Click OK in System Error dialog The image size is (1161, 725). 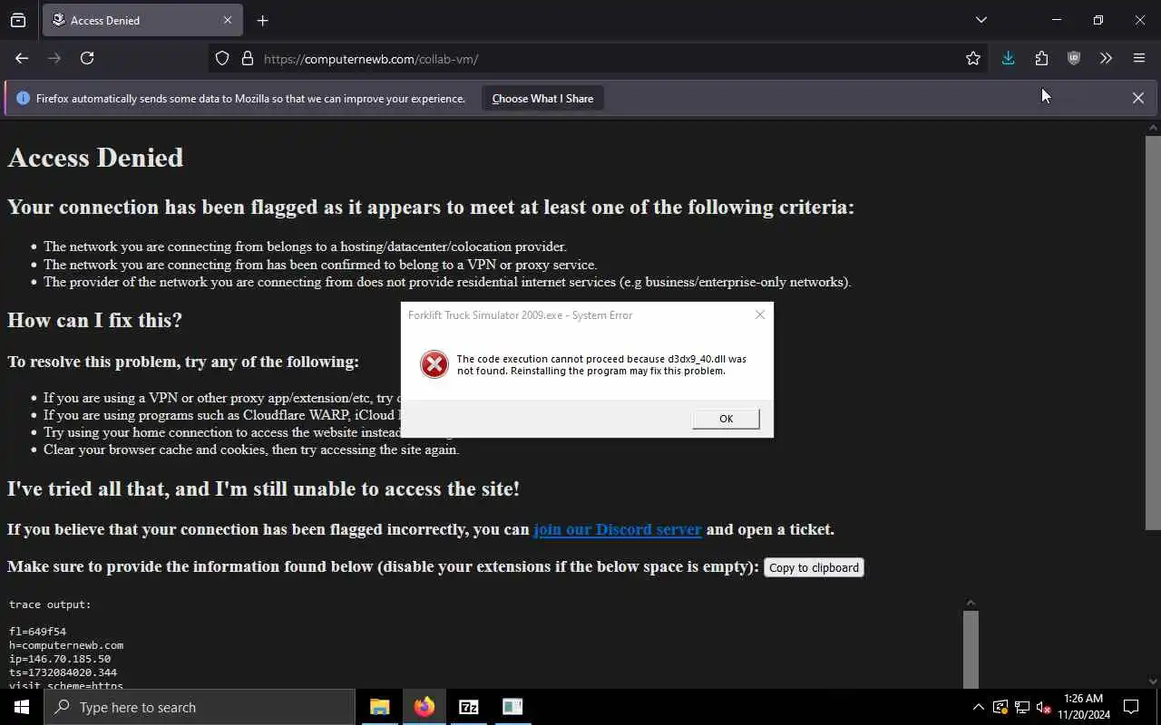click(726, 419)
